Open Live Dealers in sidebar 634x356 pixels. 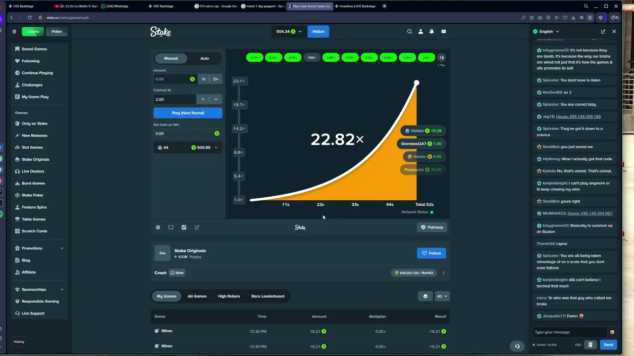click(x=33, y=171)
